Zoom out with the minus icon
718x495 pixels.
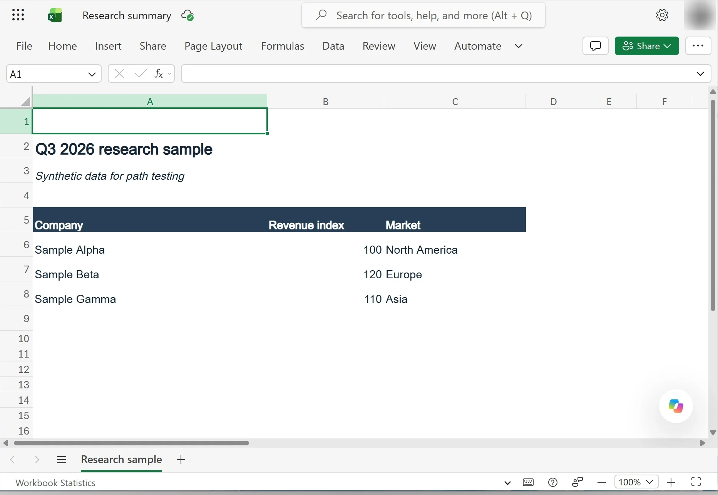click(601, 482)
